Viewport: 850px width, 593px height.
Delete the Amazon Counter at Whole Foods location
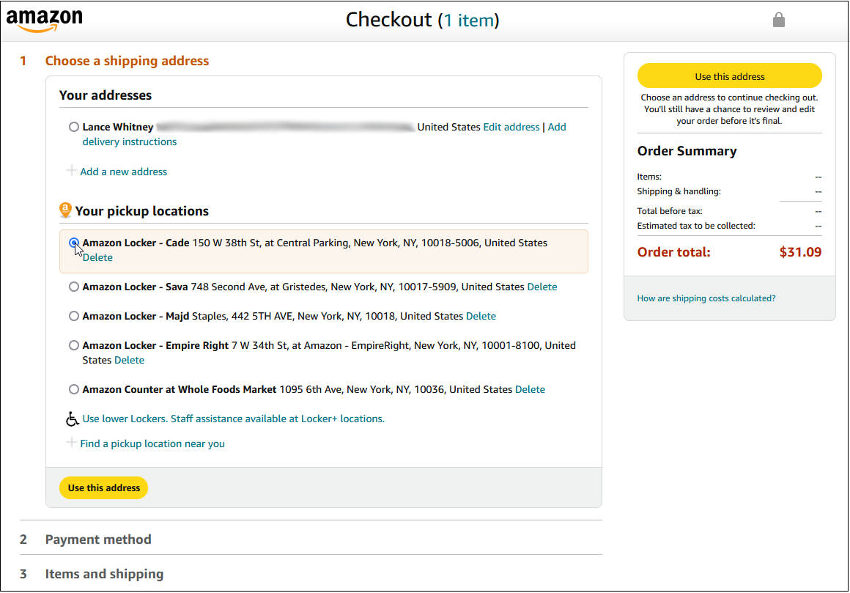(x=531, y=389)
